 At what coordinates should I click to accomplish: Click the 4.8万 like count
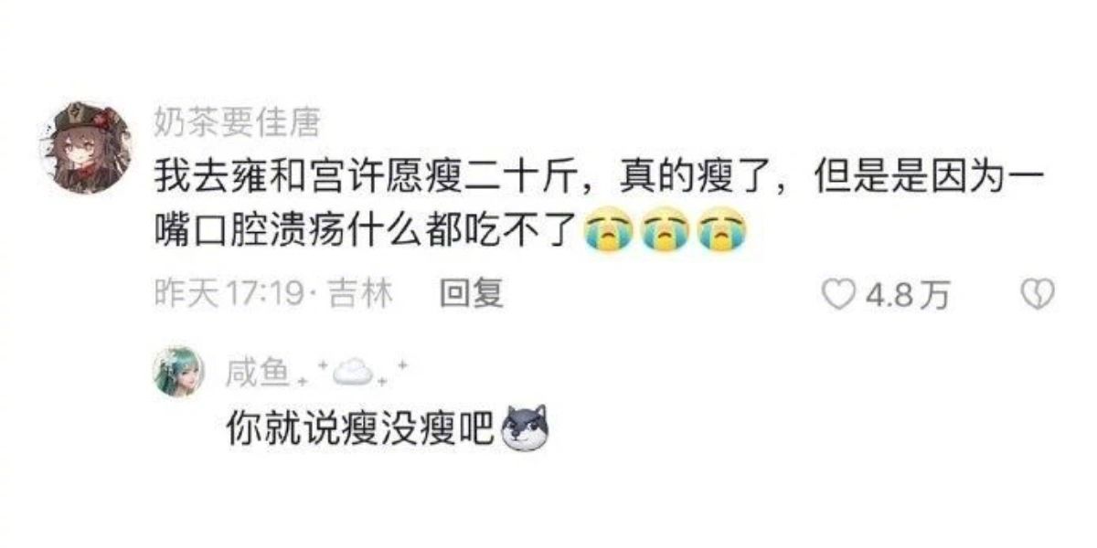click(x=908, y=295)
